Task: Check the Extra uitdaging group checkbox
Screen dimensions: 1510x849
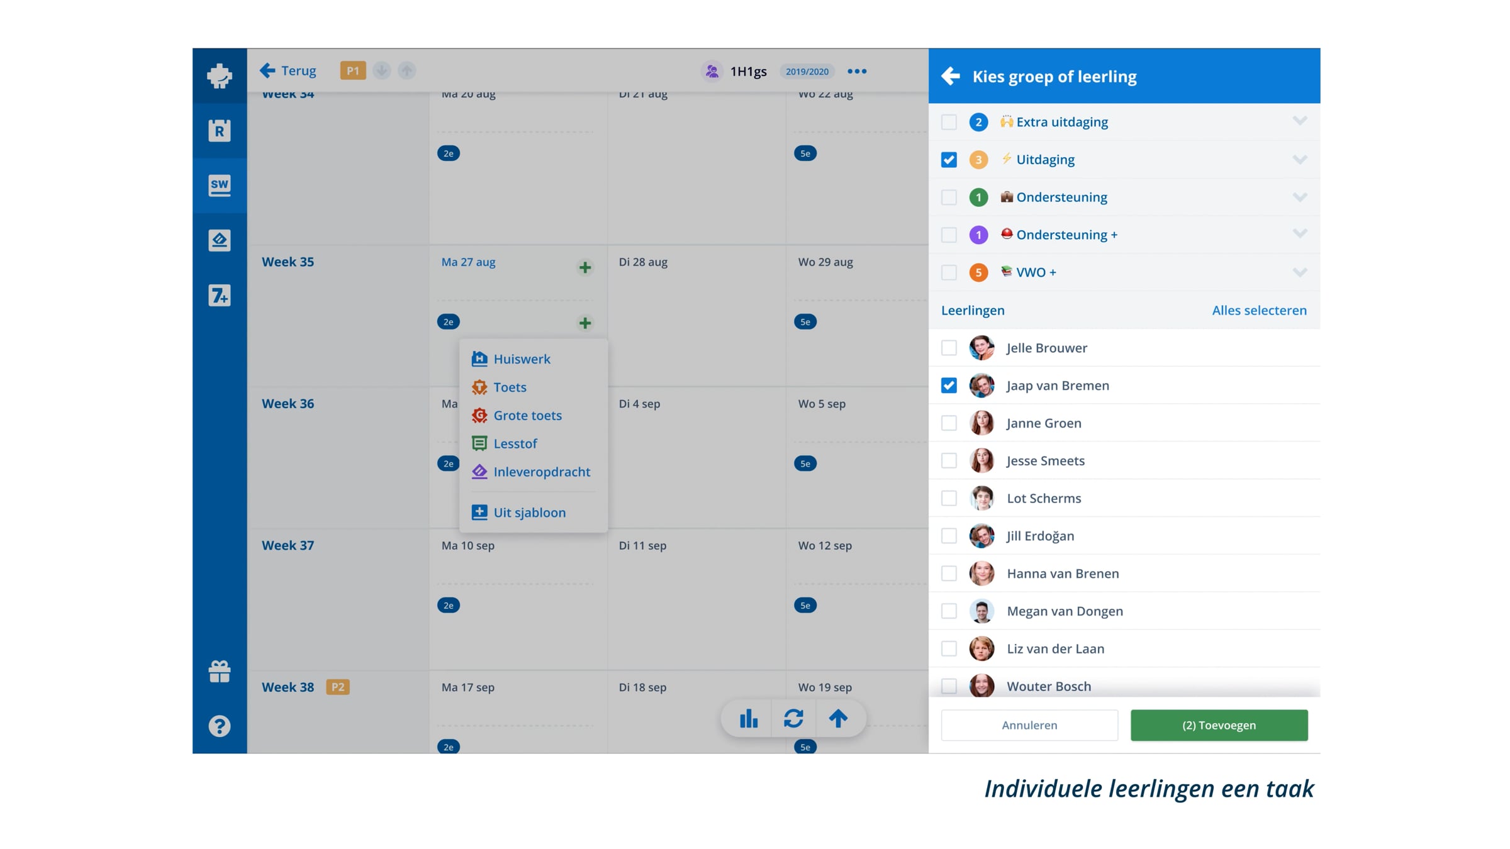Action: [949, 122]
